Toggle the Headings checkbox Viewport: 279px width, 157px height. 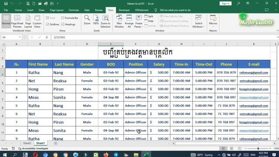tap(63, 24)
